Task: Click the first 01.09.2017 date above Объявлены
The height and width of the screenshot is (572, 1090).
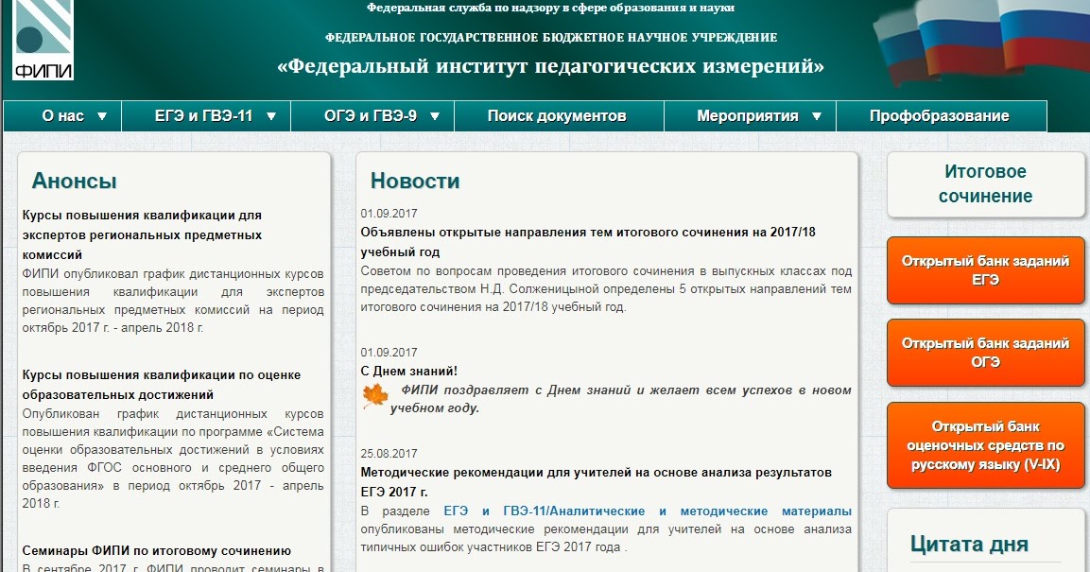Action: (389, 214)
